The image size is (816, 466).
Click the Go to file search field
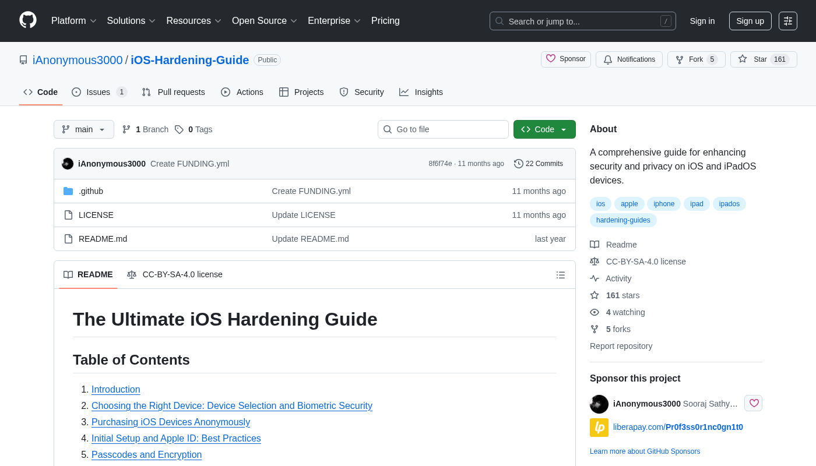coord(443,129)
